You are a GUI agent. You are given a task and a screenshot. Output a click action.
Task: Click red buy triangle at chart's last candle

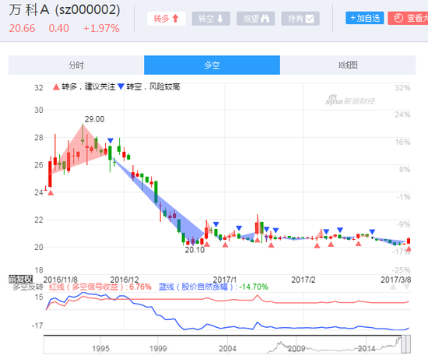409,249
